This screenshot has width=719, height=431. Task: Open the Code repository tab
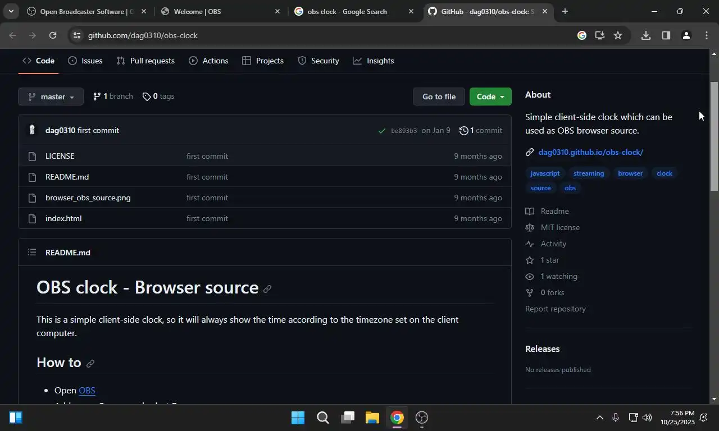[38, 61]
